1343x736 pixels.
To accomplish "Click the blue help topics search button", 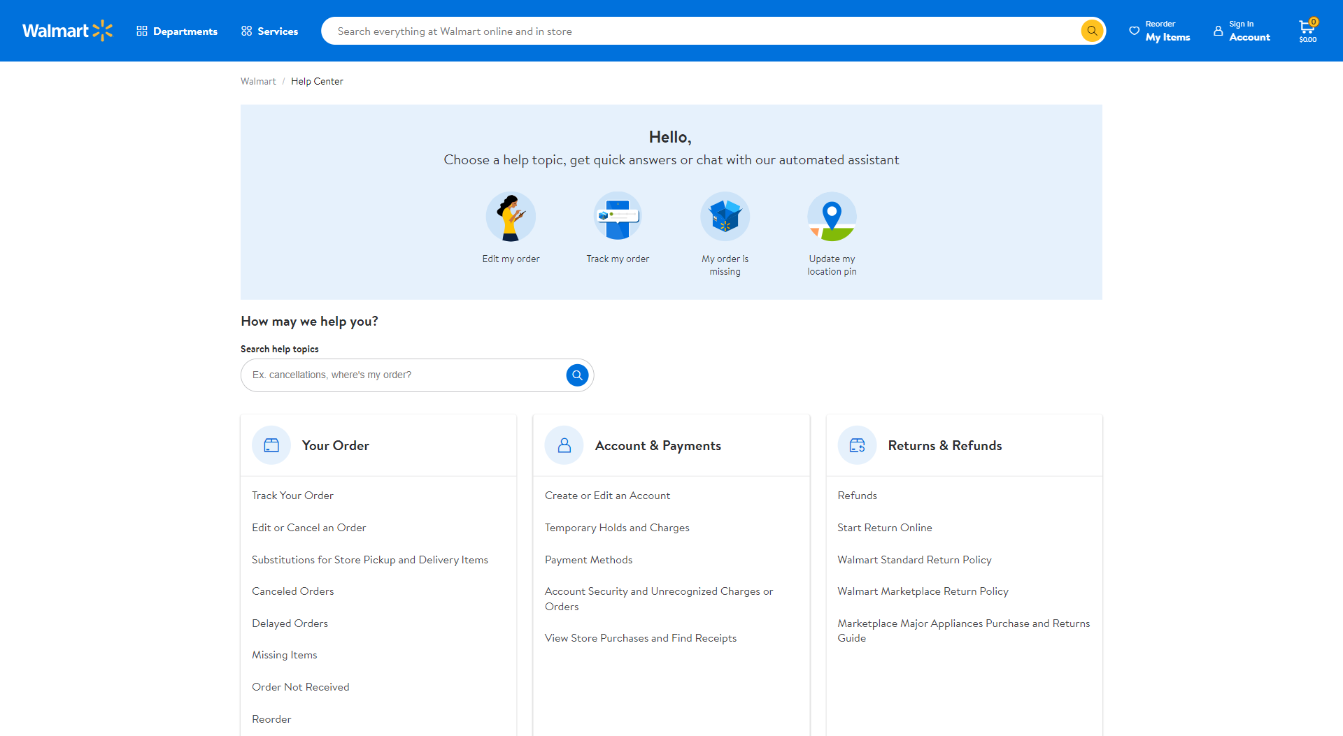I will tap(577, 375).
